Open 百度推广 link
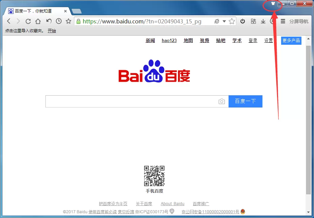 pyautogui.click(x=201, y=204)
